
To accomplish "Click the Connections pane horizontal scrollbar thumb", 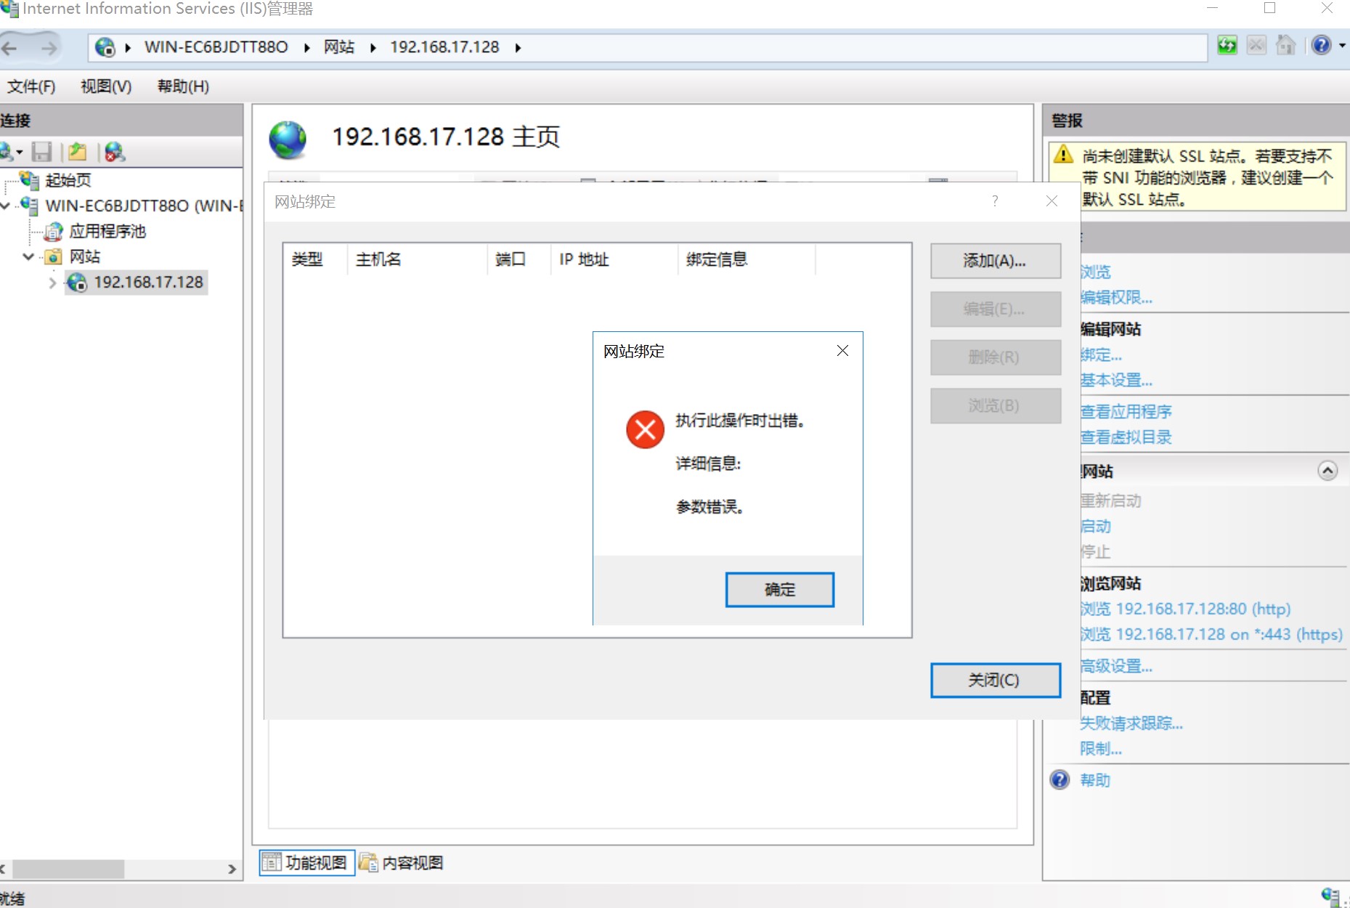I will [x=68, y=869].
